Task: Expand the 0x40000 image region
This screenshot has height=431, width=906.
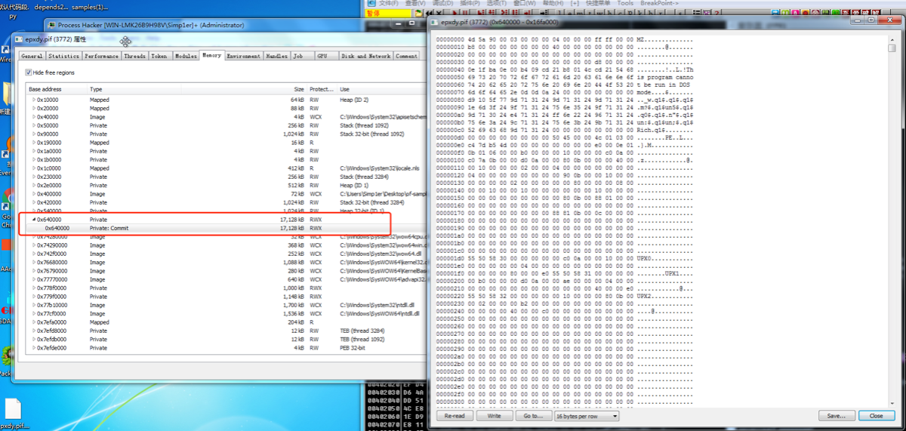Action: [x=34, y=117]
